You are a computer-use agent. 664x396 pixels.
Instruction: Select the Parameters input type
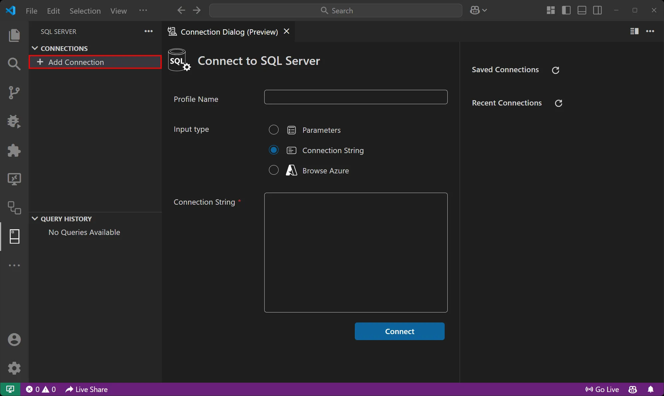[273, 130]
